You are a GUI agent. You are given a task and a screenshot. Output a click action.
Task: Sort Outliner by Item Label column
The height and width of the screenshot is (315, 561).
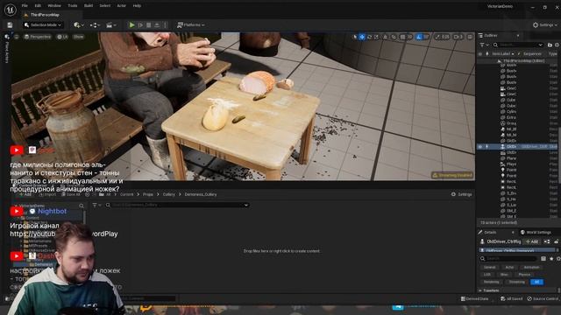[x=502, y=54]
